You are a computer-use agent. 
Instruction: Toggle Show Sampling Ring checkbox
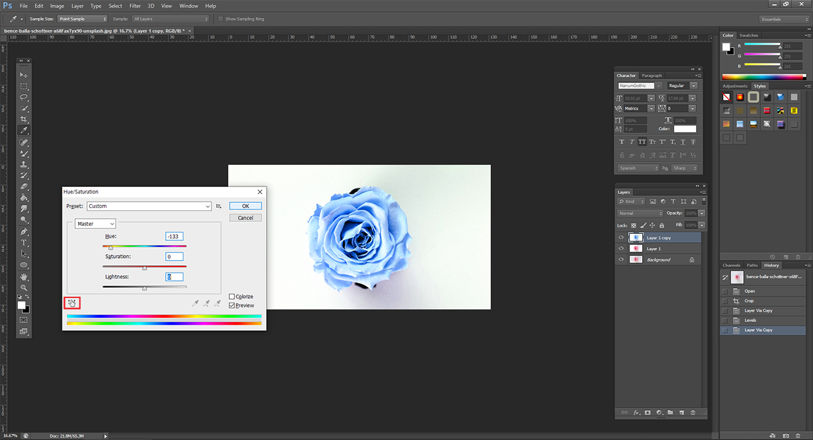click(220, 19)
